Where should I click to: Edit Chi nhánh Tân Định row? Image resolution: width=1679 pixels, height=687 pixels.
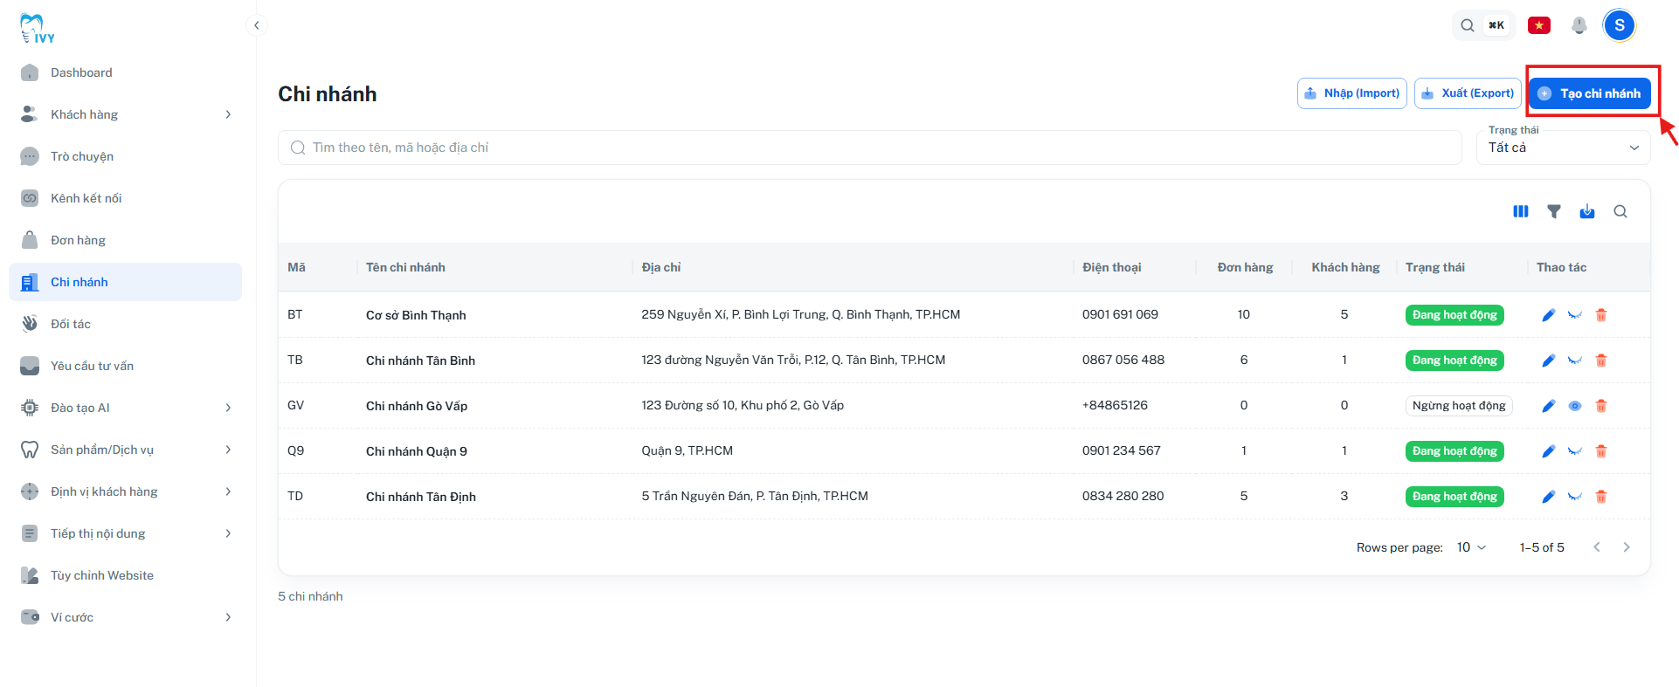point(1549,497)
